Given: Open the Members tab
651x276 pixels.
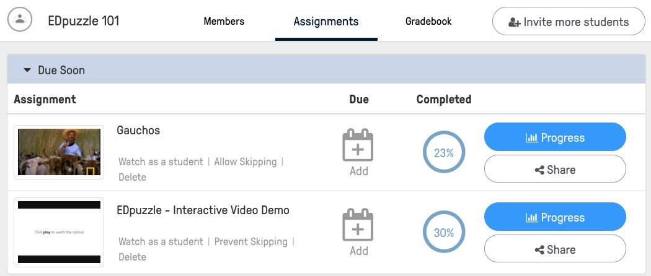Looking at the screenshot, I should coord(224,22).
